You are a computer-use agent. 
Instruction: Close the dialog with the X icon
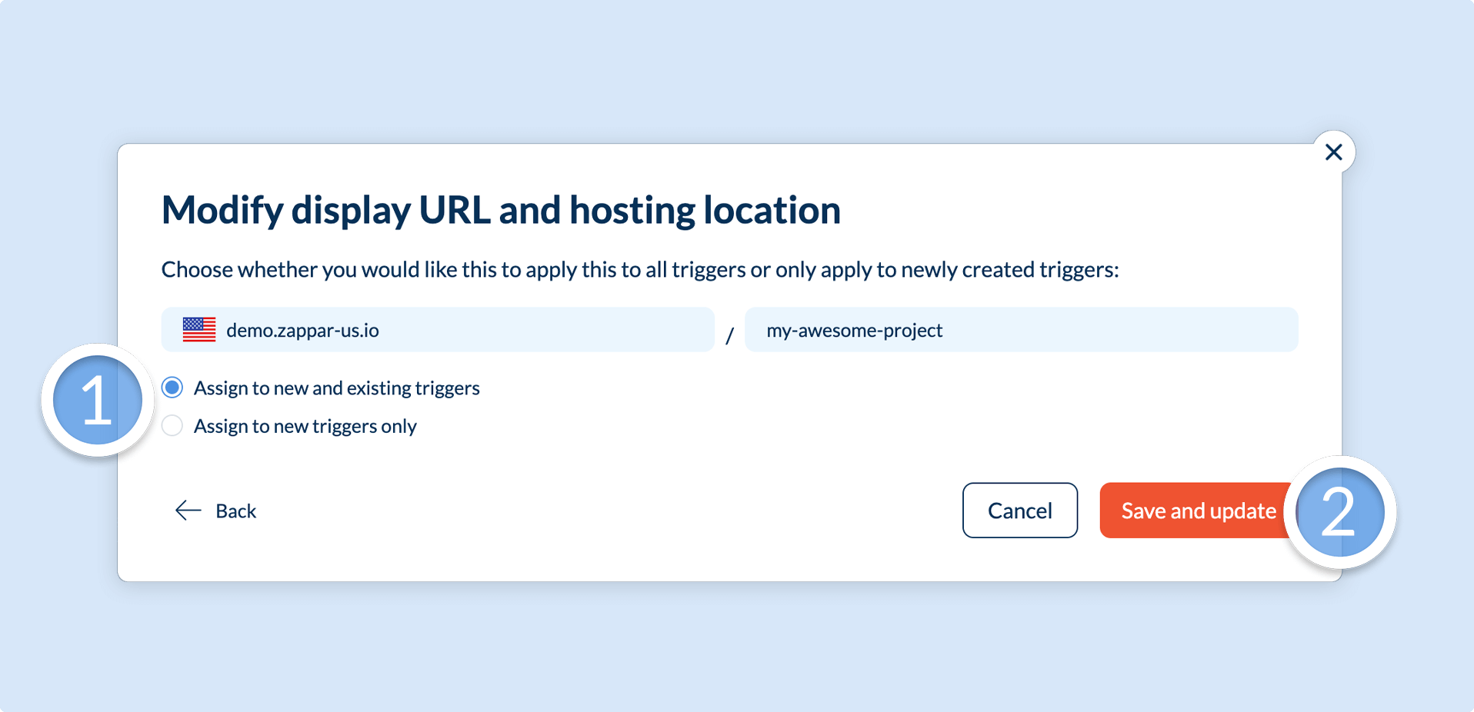click(1333, 152)
